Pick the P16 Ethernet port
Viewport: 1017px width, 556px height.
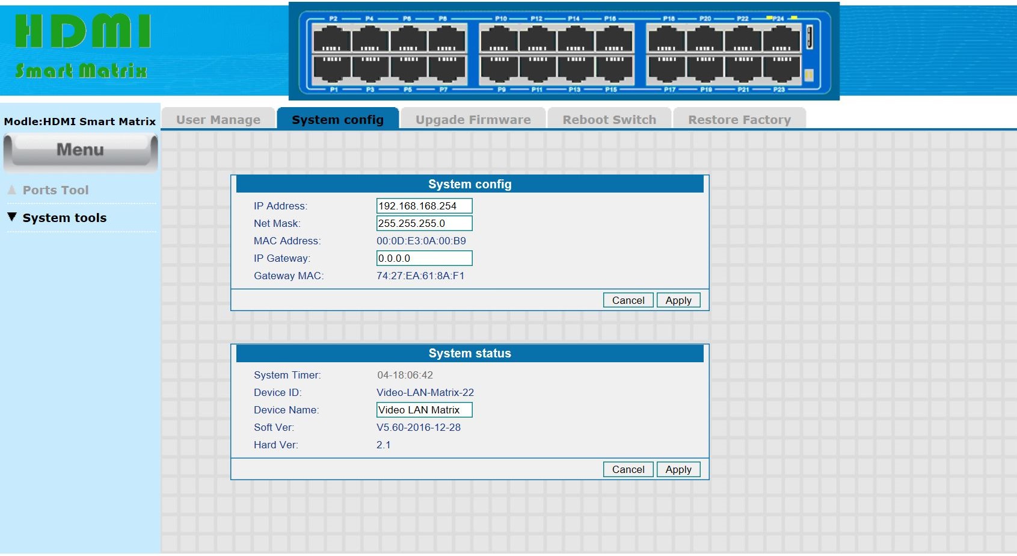coord(614,39)
